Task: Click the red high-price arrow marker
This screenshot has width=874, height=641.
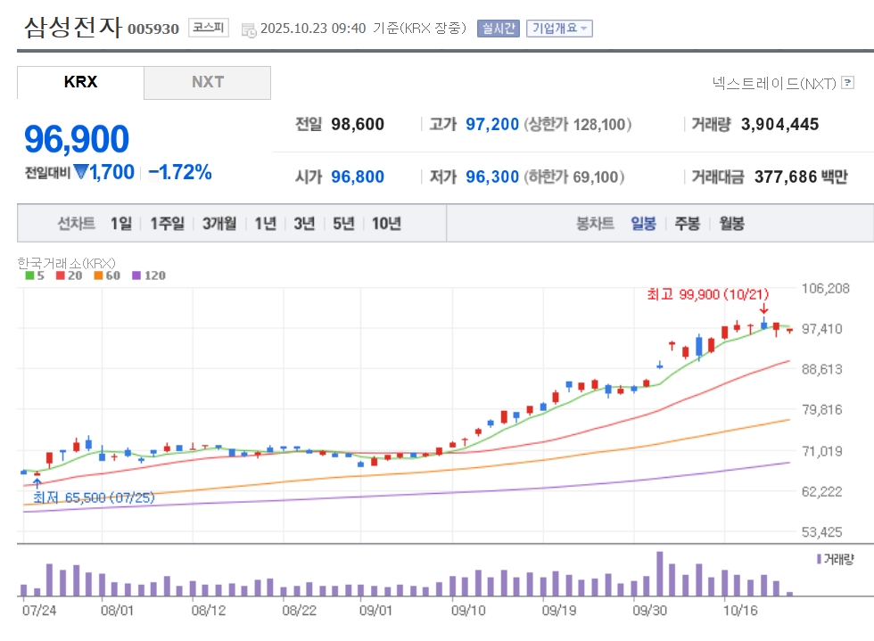Action: 763,309
